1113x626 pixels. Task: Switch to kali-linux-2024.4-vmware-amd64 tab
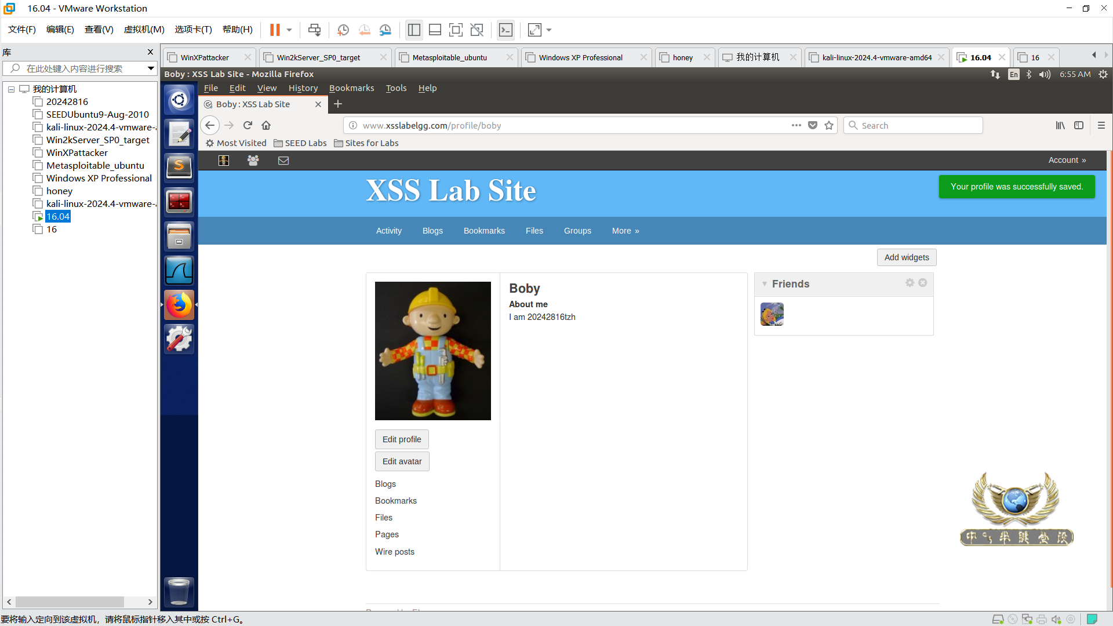click(876, 57)
